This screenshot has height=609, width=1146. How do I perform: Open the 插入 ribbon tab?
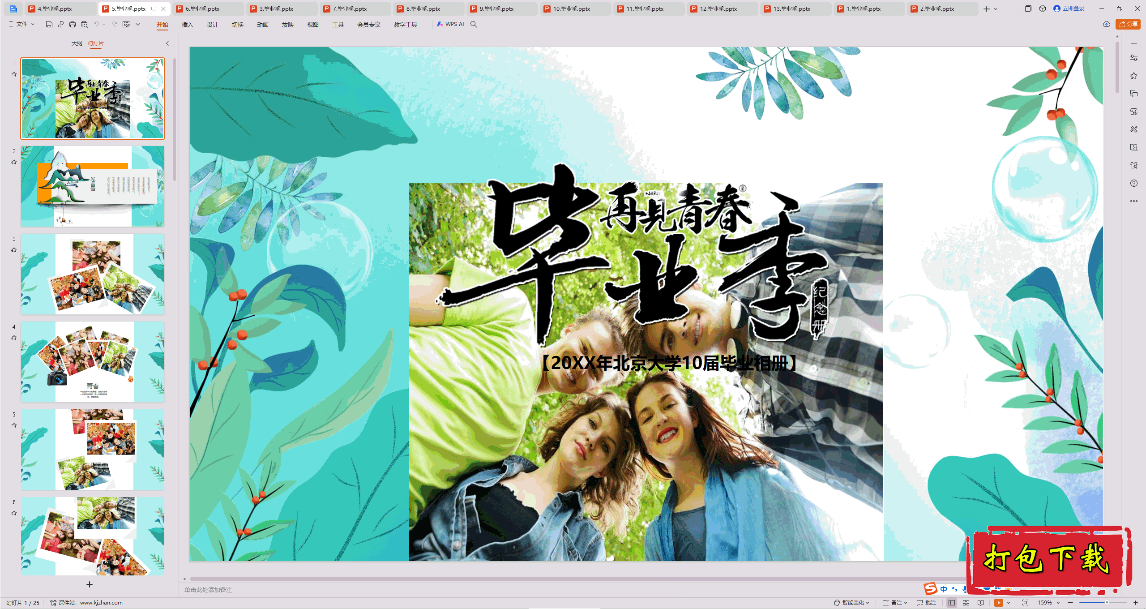(x=187, y=25)
